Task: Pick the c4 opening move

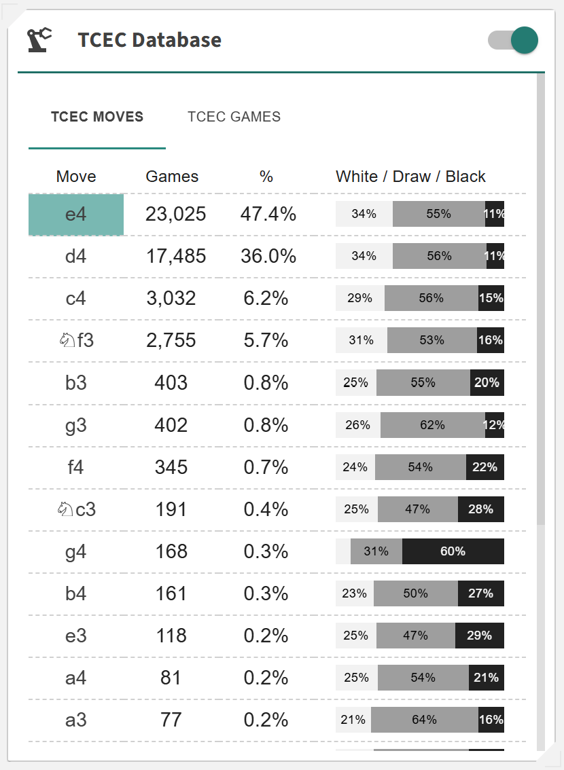Action: 76,299
